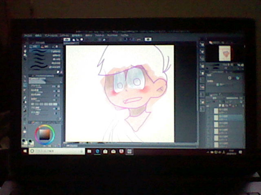Toggle visibility of the topmost layer
Viewport: 261px width, 195px height.
209,110
